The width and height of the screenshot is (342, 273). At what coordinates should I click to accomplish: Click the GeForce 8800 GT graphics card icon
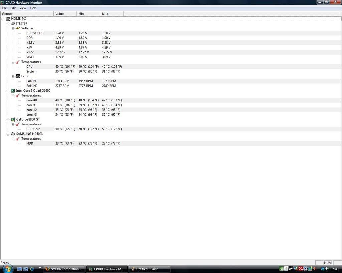pyautogui.click(x=13, y=119)
